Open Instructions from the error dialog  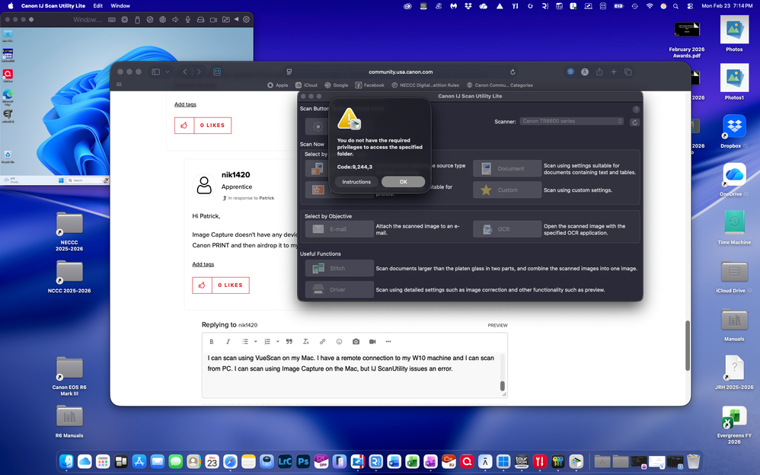356,182
